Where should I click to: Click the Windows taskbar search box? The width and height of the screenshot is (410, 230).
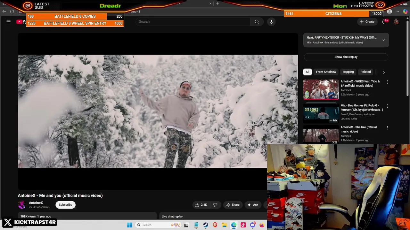click(159, 225)
